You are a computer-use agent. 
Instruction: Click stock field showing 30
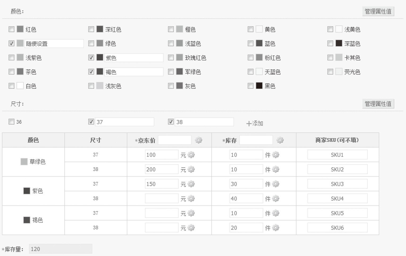(246, 184)
